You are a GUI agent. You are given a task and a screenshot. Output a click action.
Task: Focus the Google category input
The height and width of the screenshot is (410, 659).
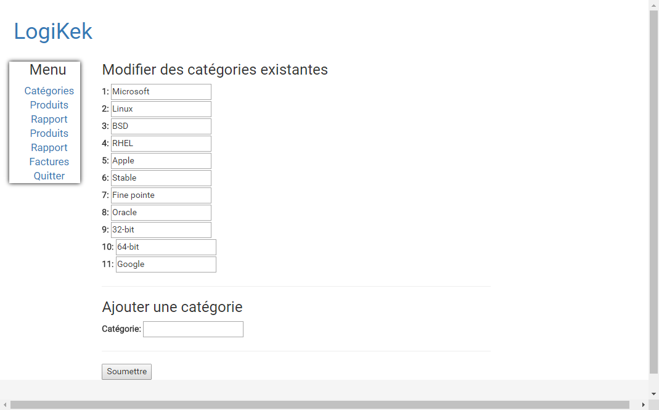point(166,264)
